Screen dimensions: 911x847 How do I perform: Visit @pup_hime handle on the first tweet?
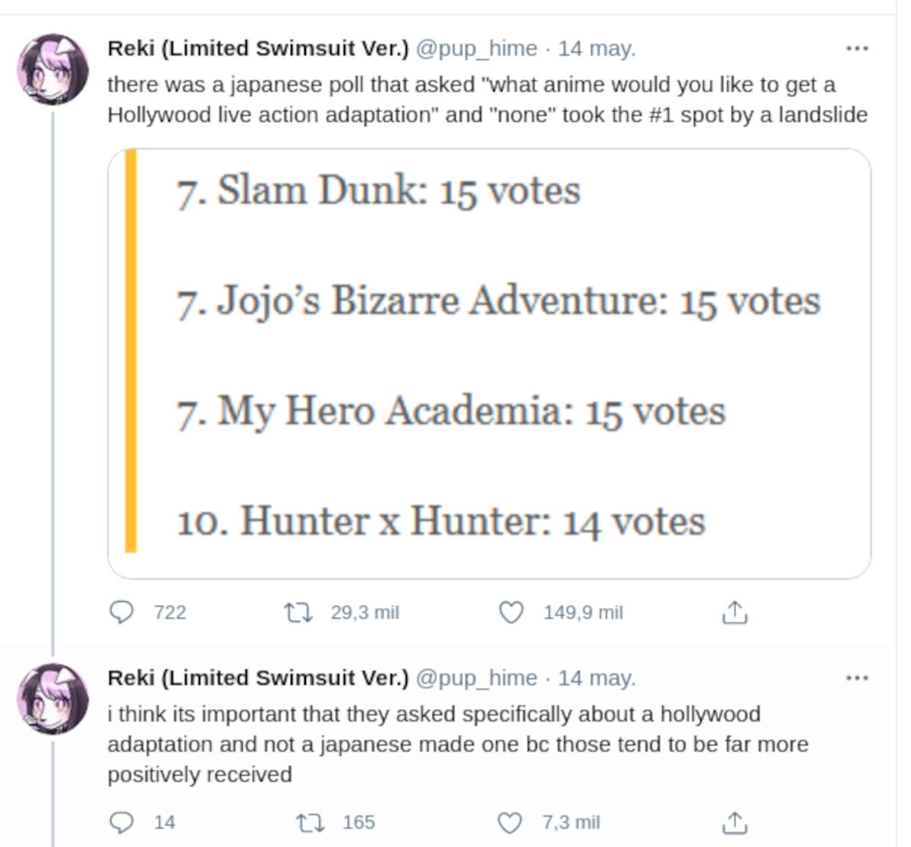[477, 49]
